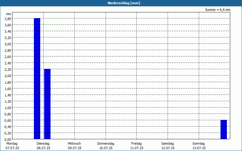Click the 2,20 mm precipitation bar
This screenshot has height=151, width=242.
(47, 104)
